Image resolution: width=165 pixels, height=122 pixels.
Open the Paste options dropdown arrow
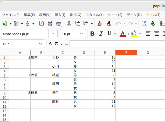coord(92,24)
